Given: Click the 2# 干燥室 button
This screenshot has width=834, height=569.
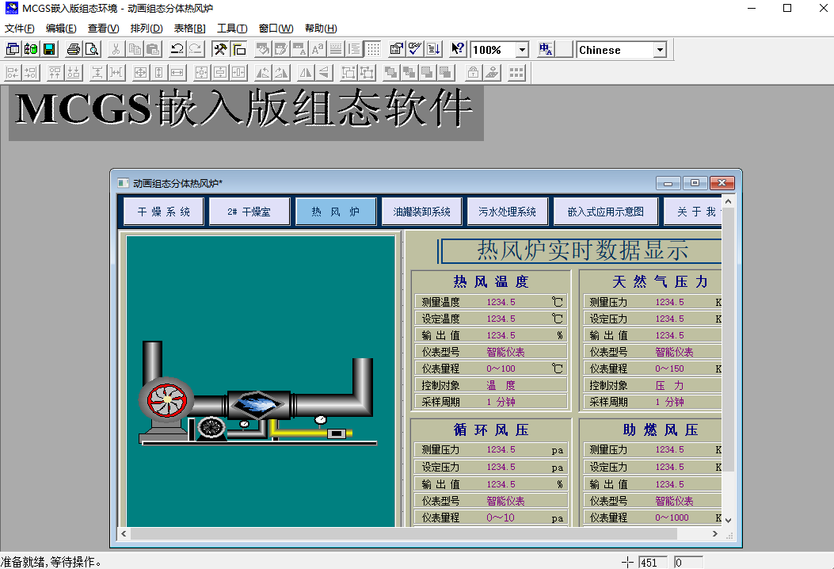Looking at the screenshot, I should pyautogui.click(x=249, y=212).
